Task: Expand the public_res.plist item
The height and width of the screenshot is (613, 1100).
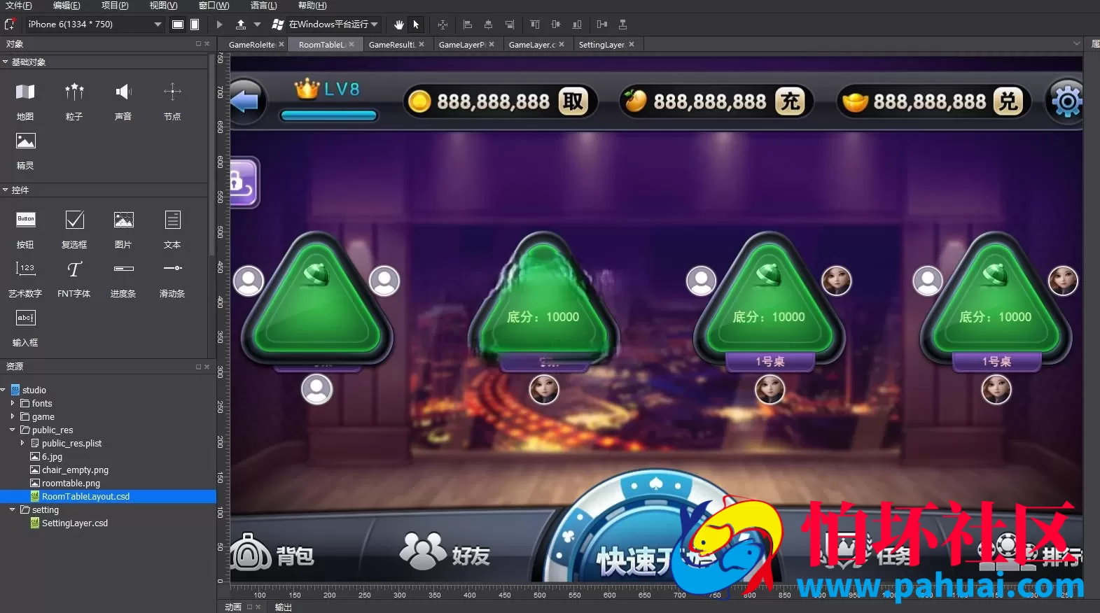Action: (x=22, y=443)
